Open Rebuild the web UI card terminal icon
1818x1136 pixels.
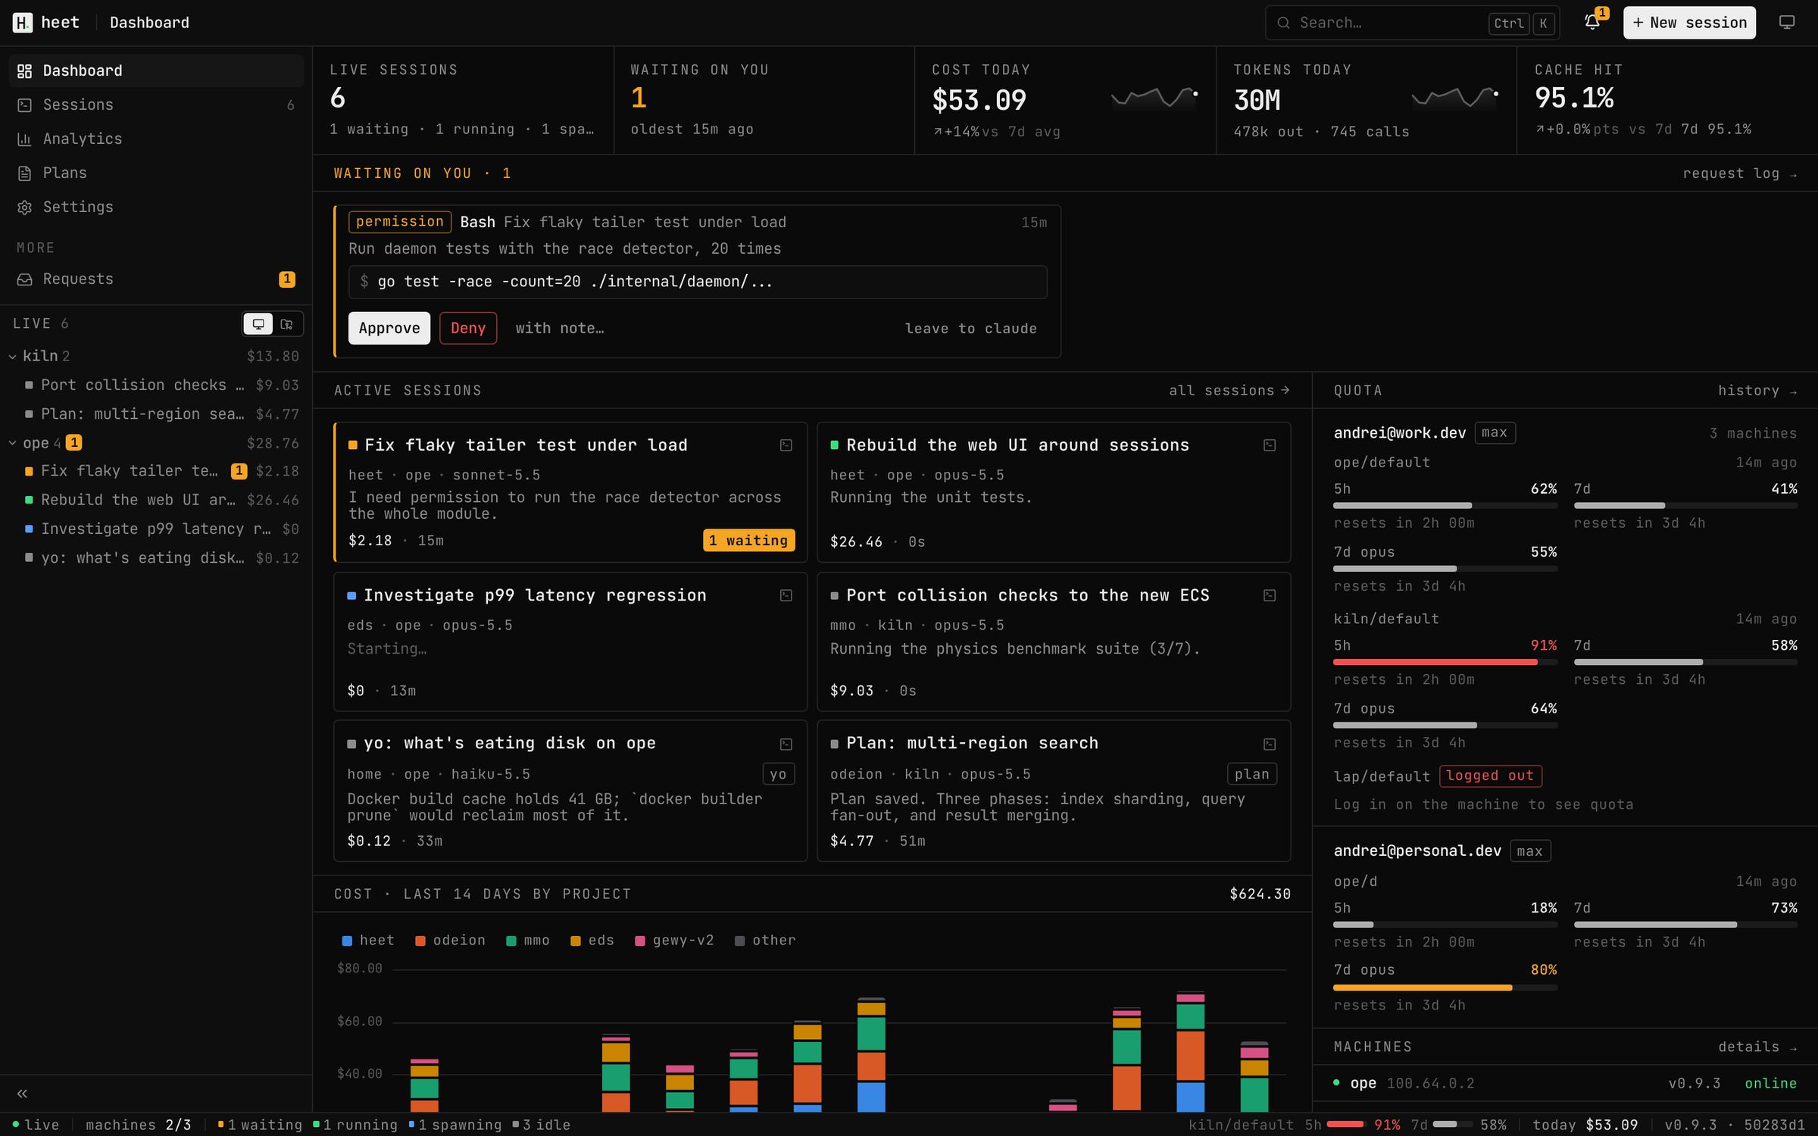click(1270, 445)
